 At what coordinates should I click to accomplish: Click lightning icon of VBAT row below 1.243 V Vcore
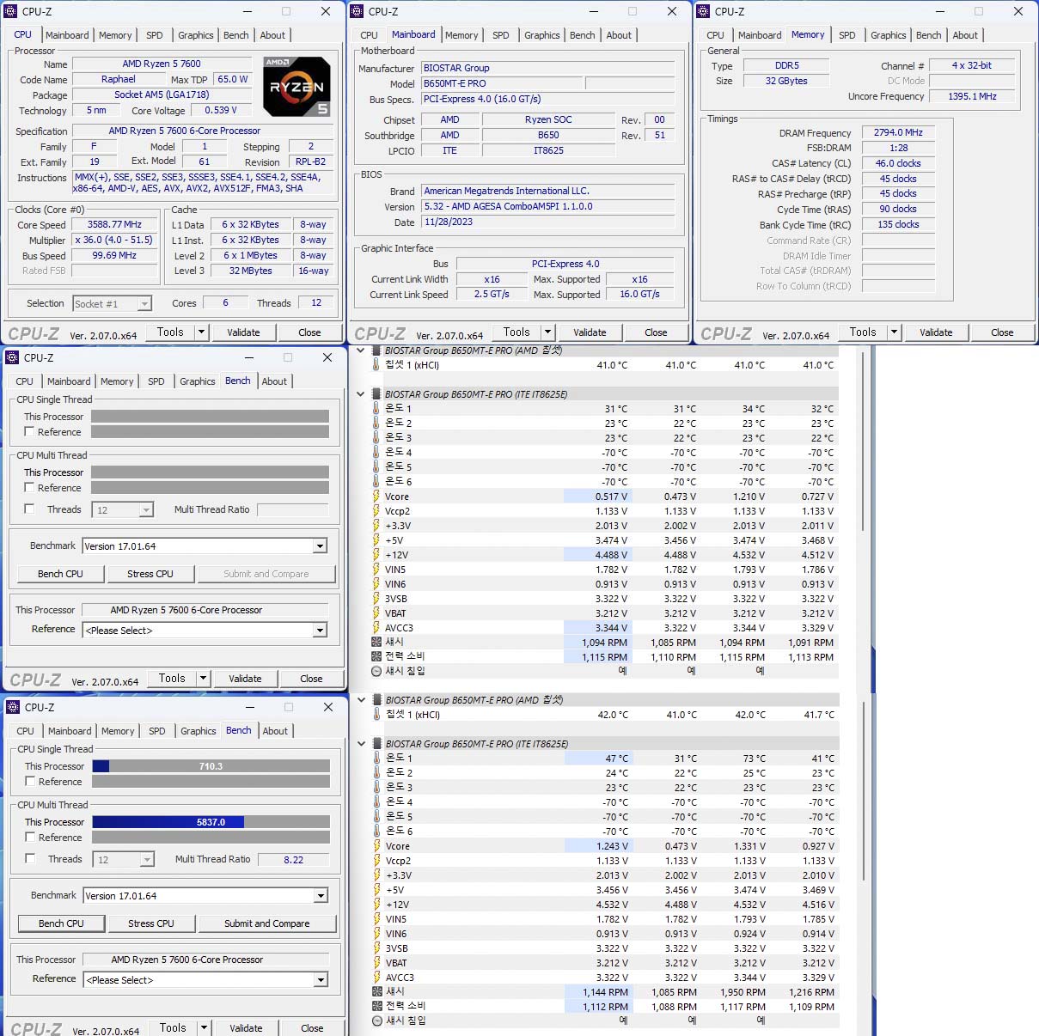(x=376, y=963)
